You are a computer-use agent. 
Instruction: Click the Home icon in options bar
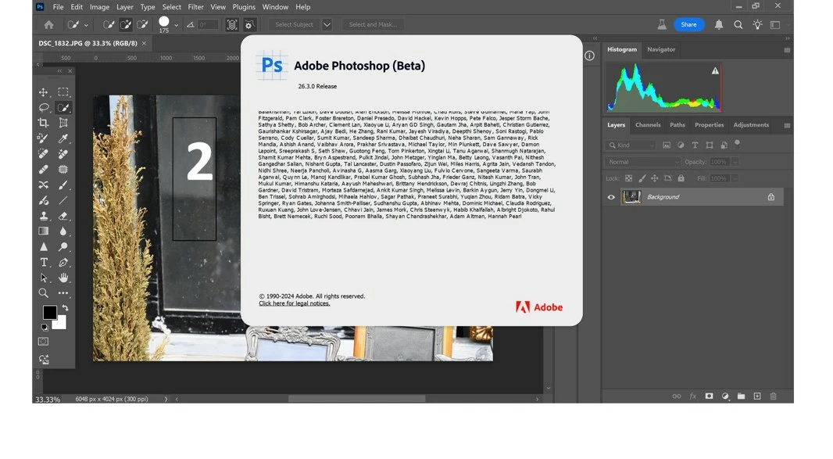coord(49,24)
